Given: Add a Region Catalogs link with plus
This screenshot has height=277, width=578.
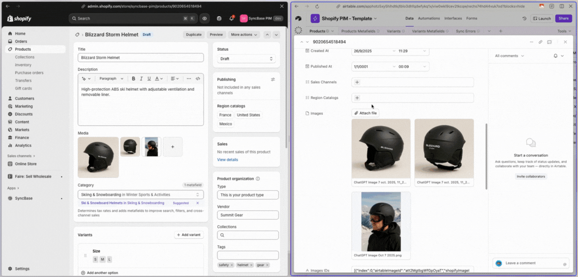Looking at the screenshot, I should click(x=357, y=98).
